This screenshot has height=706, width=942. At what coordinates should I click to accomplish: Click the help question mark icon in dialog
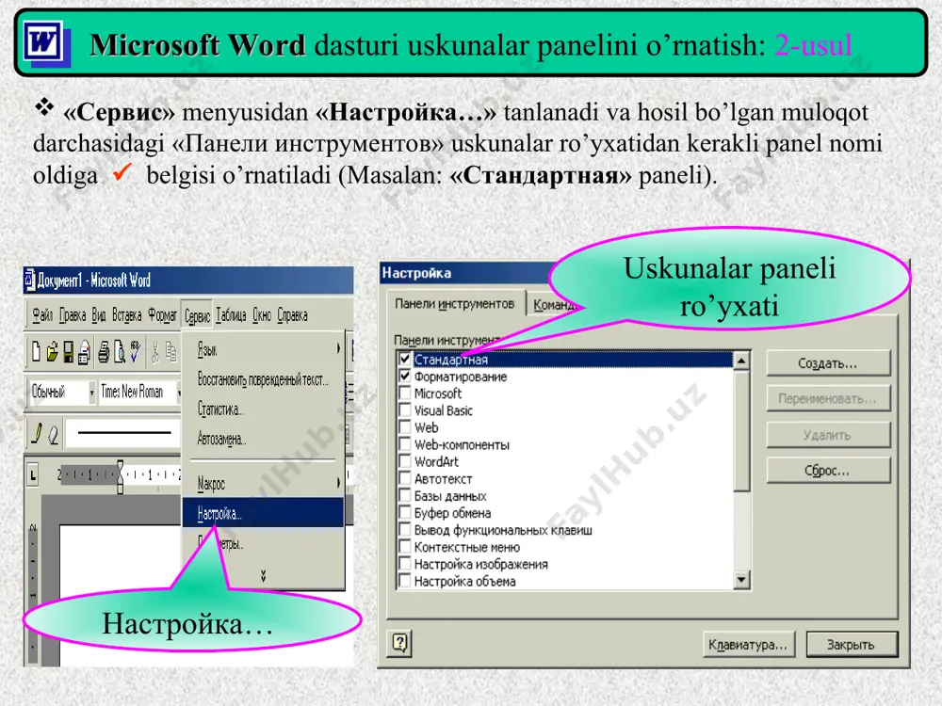pyautogui.click(x=400, y=644)
